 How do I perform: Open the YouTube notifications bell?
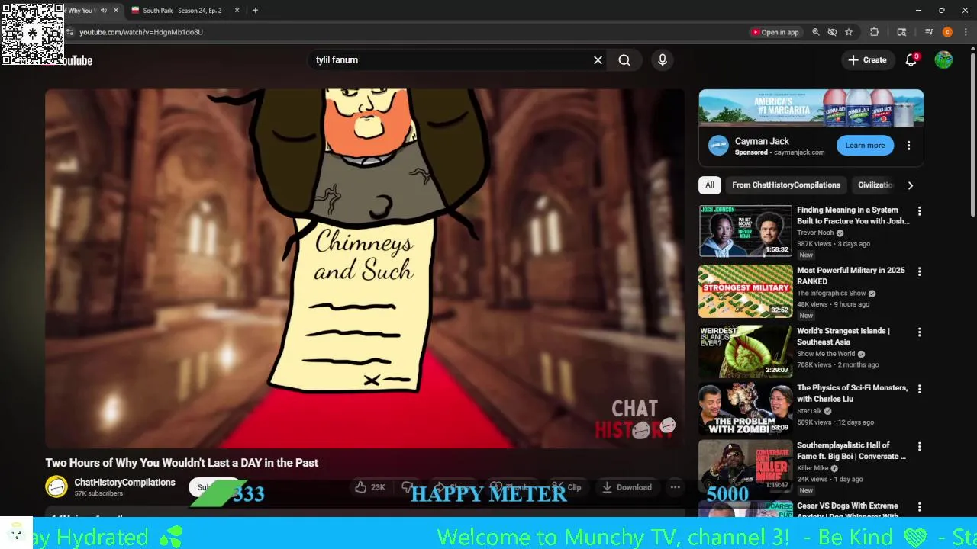[911, 60]
